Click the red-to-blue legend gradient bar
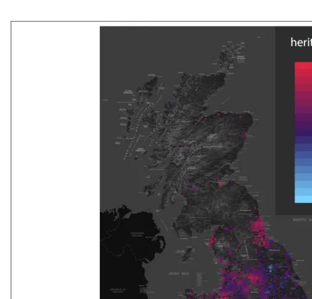The image size is (312, 299). pos(303,133)
